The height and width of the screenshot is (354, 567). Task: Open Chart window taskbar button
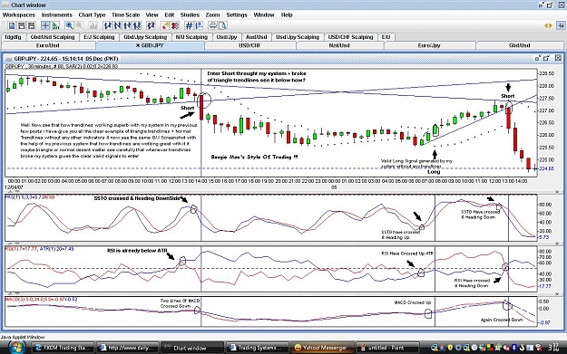click(191, 348)
